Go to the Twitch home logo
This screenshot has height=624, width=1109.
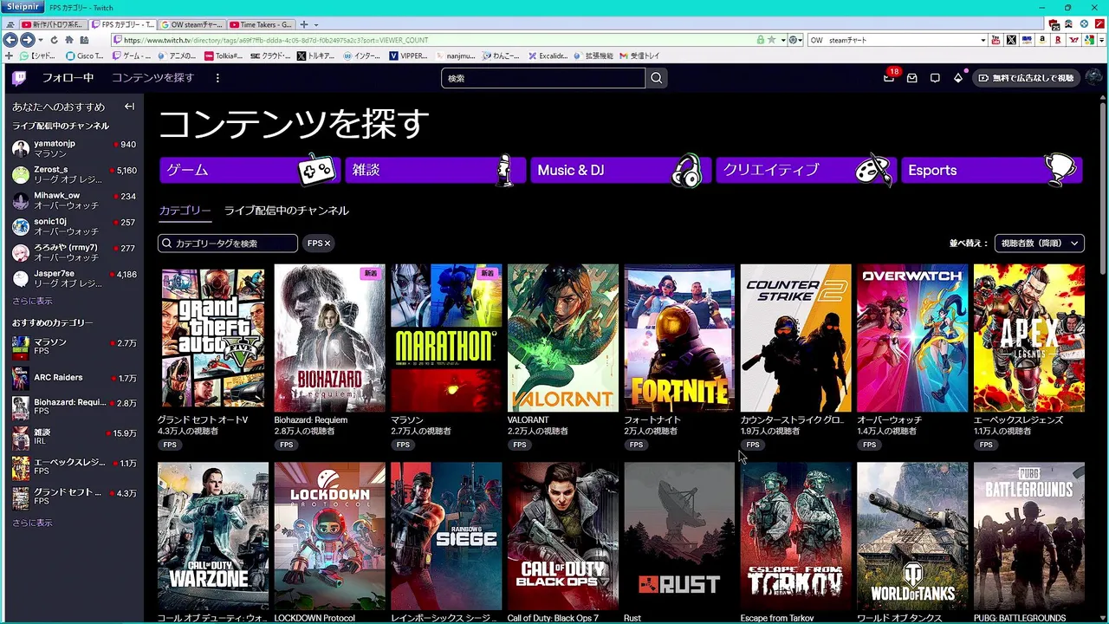click(x=19, y=78)
